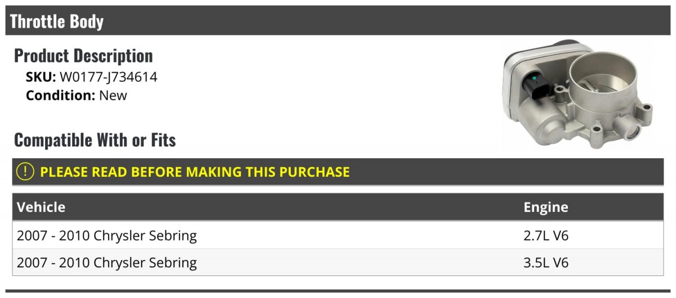Screen dimensions: 676x298
Task: Click the Compatible With or Fits heading
Action: (x=95, y=140)
